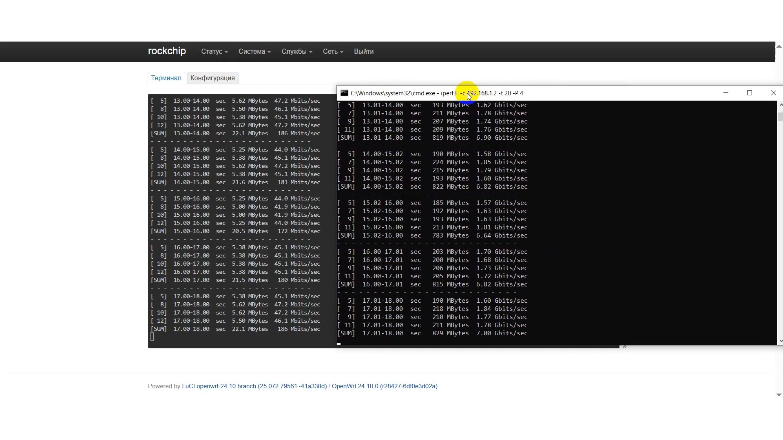Click '[ 11] 17.01-18.00' row in cmd window
The image size is (783, 440).
(432, 325)
